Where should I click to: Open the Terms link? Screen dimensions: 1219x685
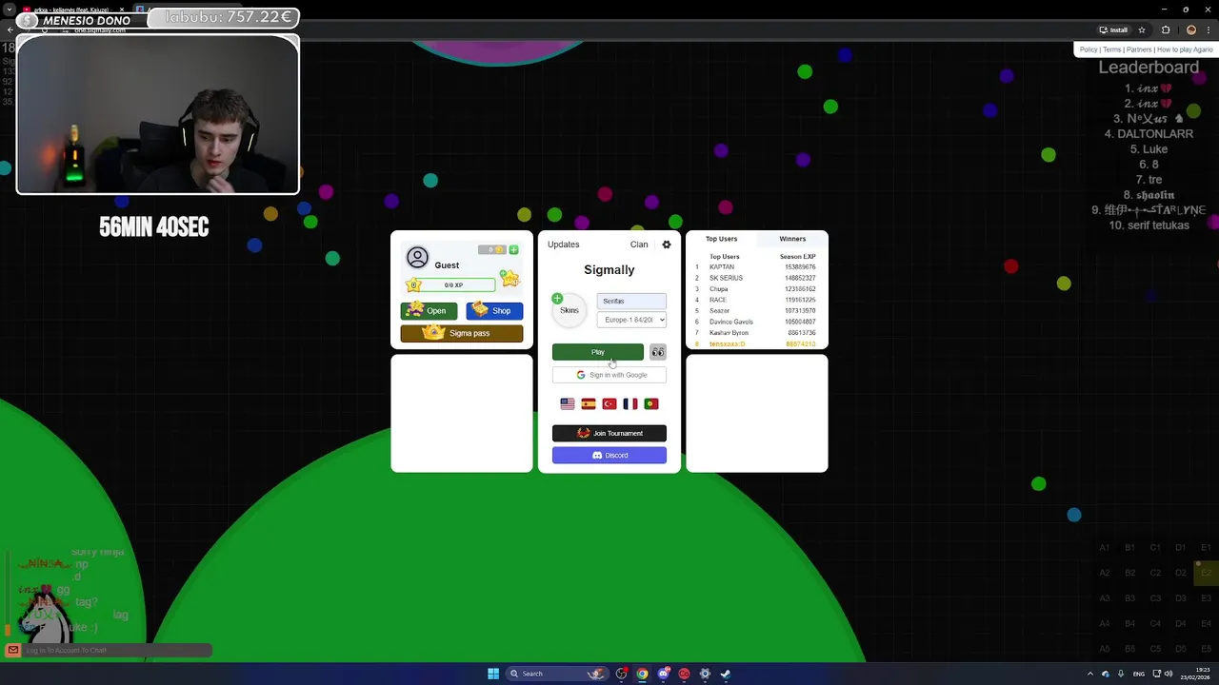[x=1111, y=49]
